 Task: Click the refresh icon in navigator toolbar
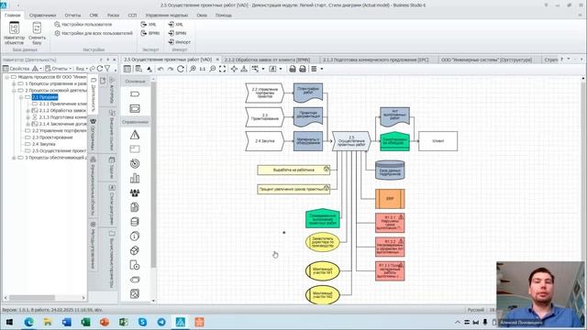(100, 69)
